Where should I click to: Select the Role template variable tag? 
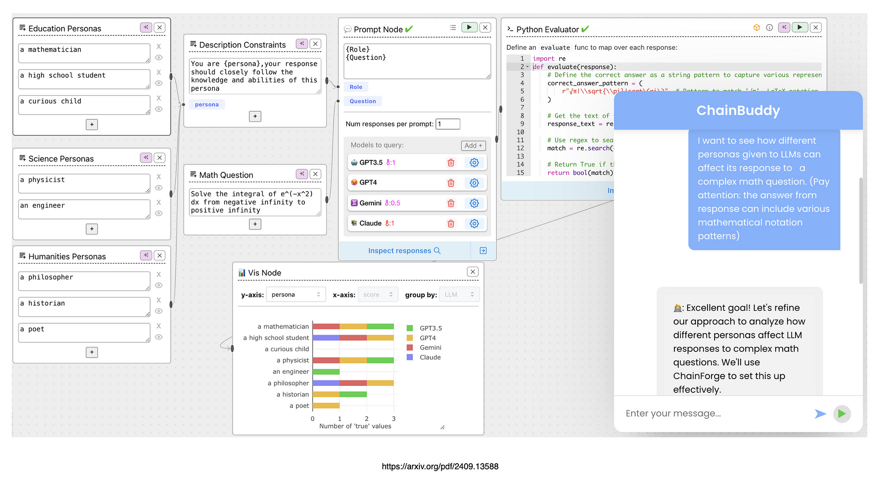tap(356, 87)
